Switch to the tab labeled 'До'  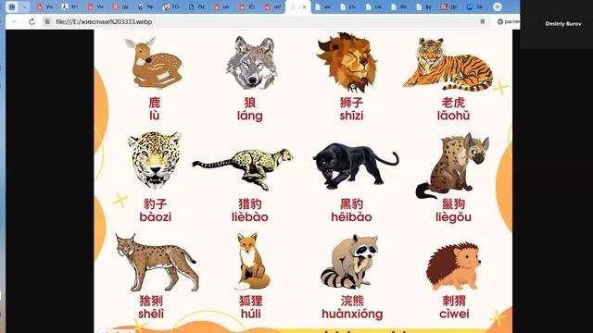click(x=449, y=6)
